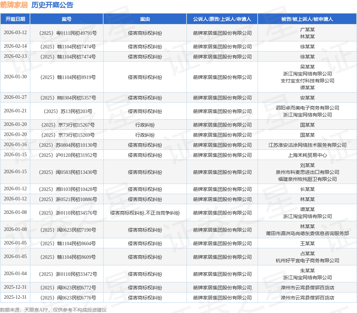Click defendant 广某某

click(307, 30)
